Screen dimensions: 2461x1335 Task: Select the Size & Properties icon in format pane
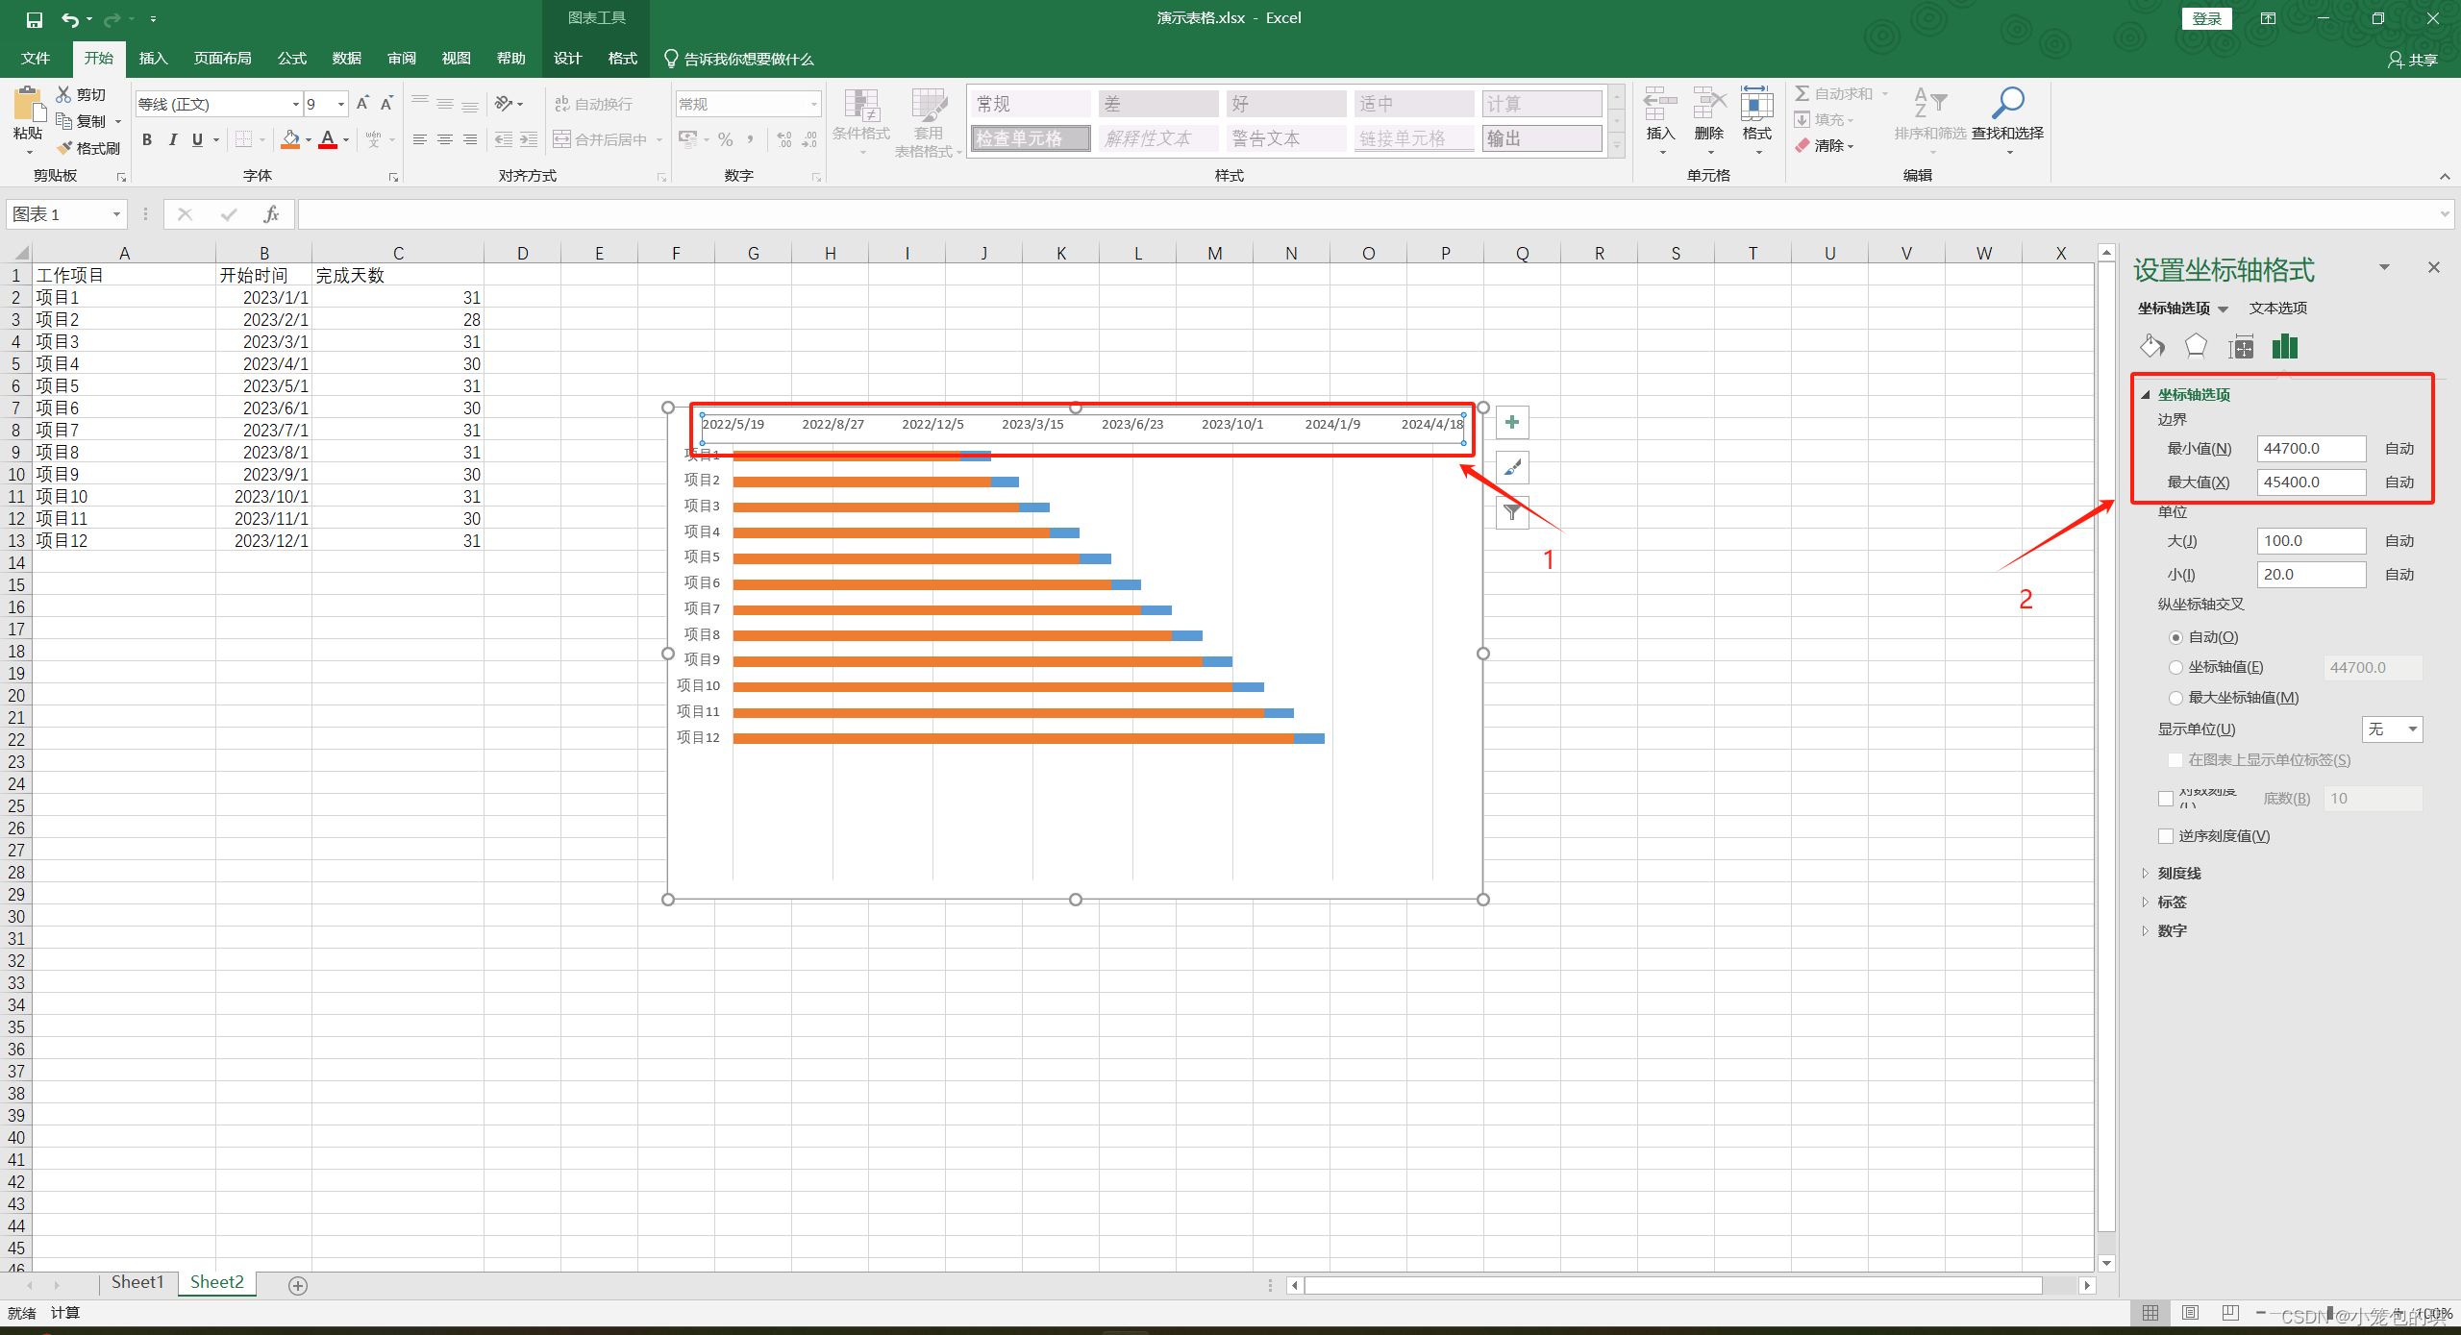(x=2241, y=346)
